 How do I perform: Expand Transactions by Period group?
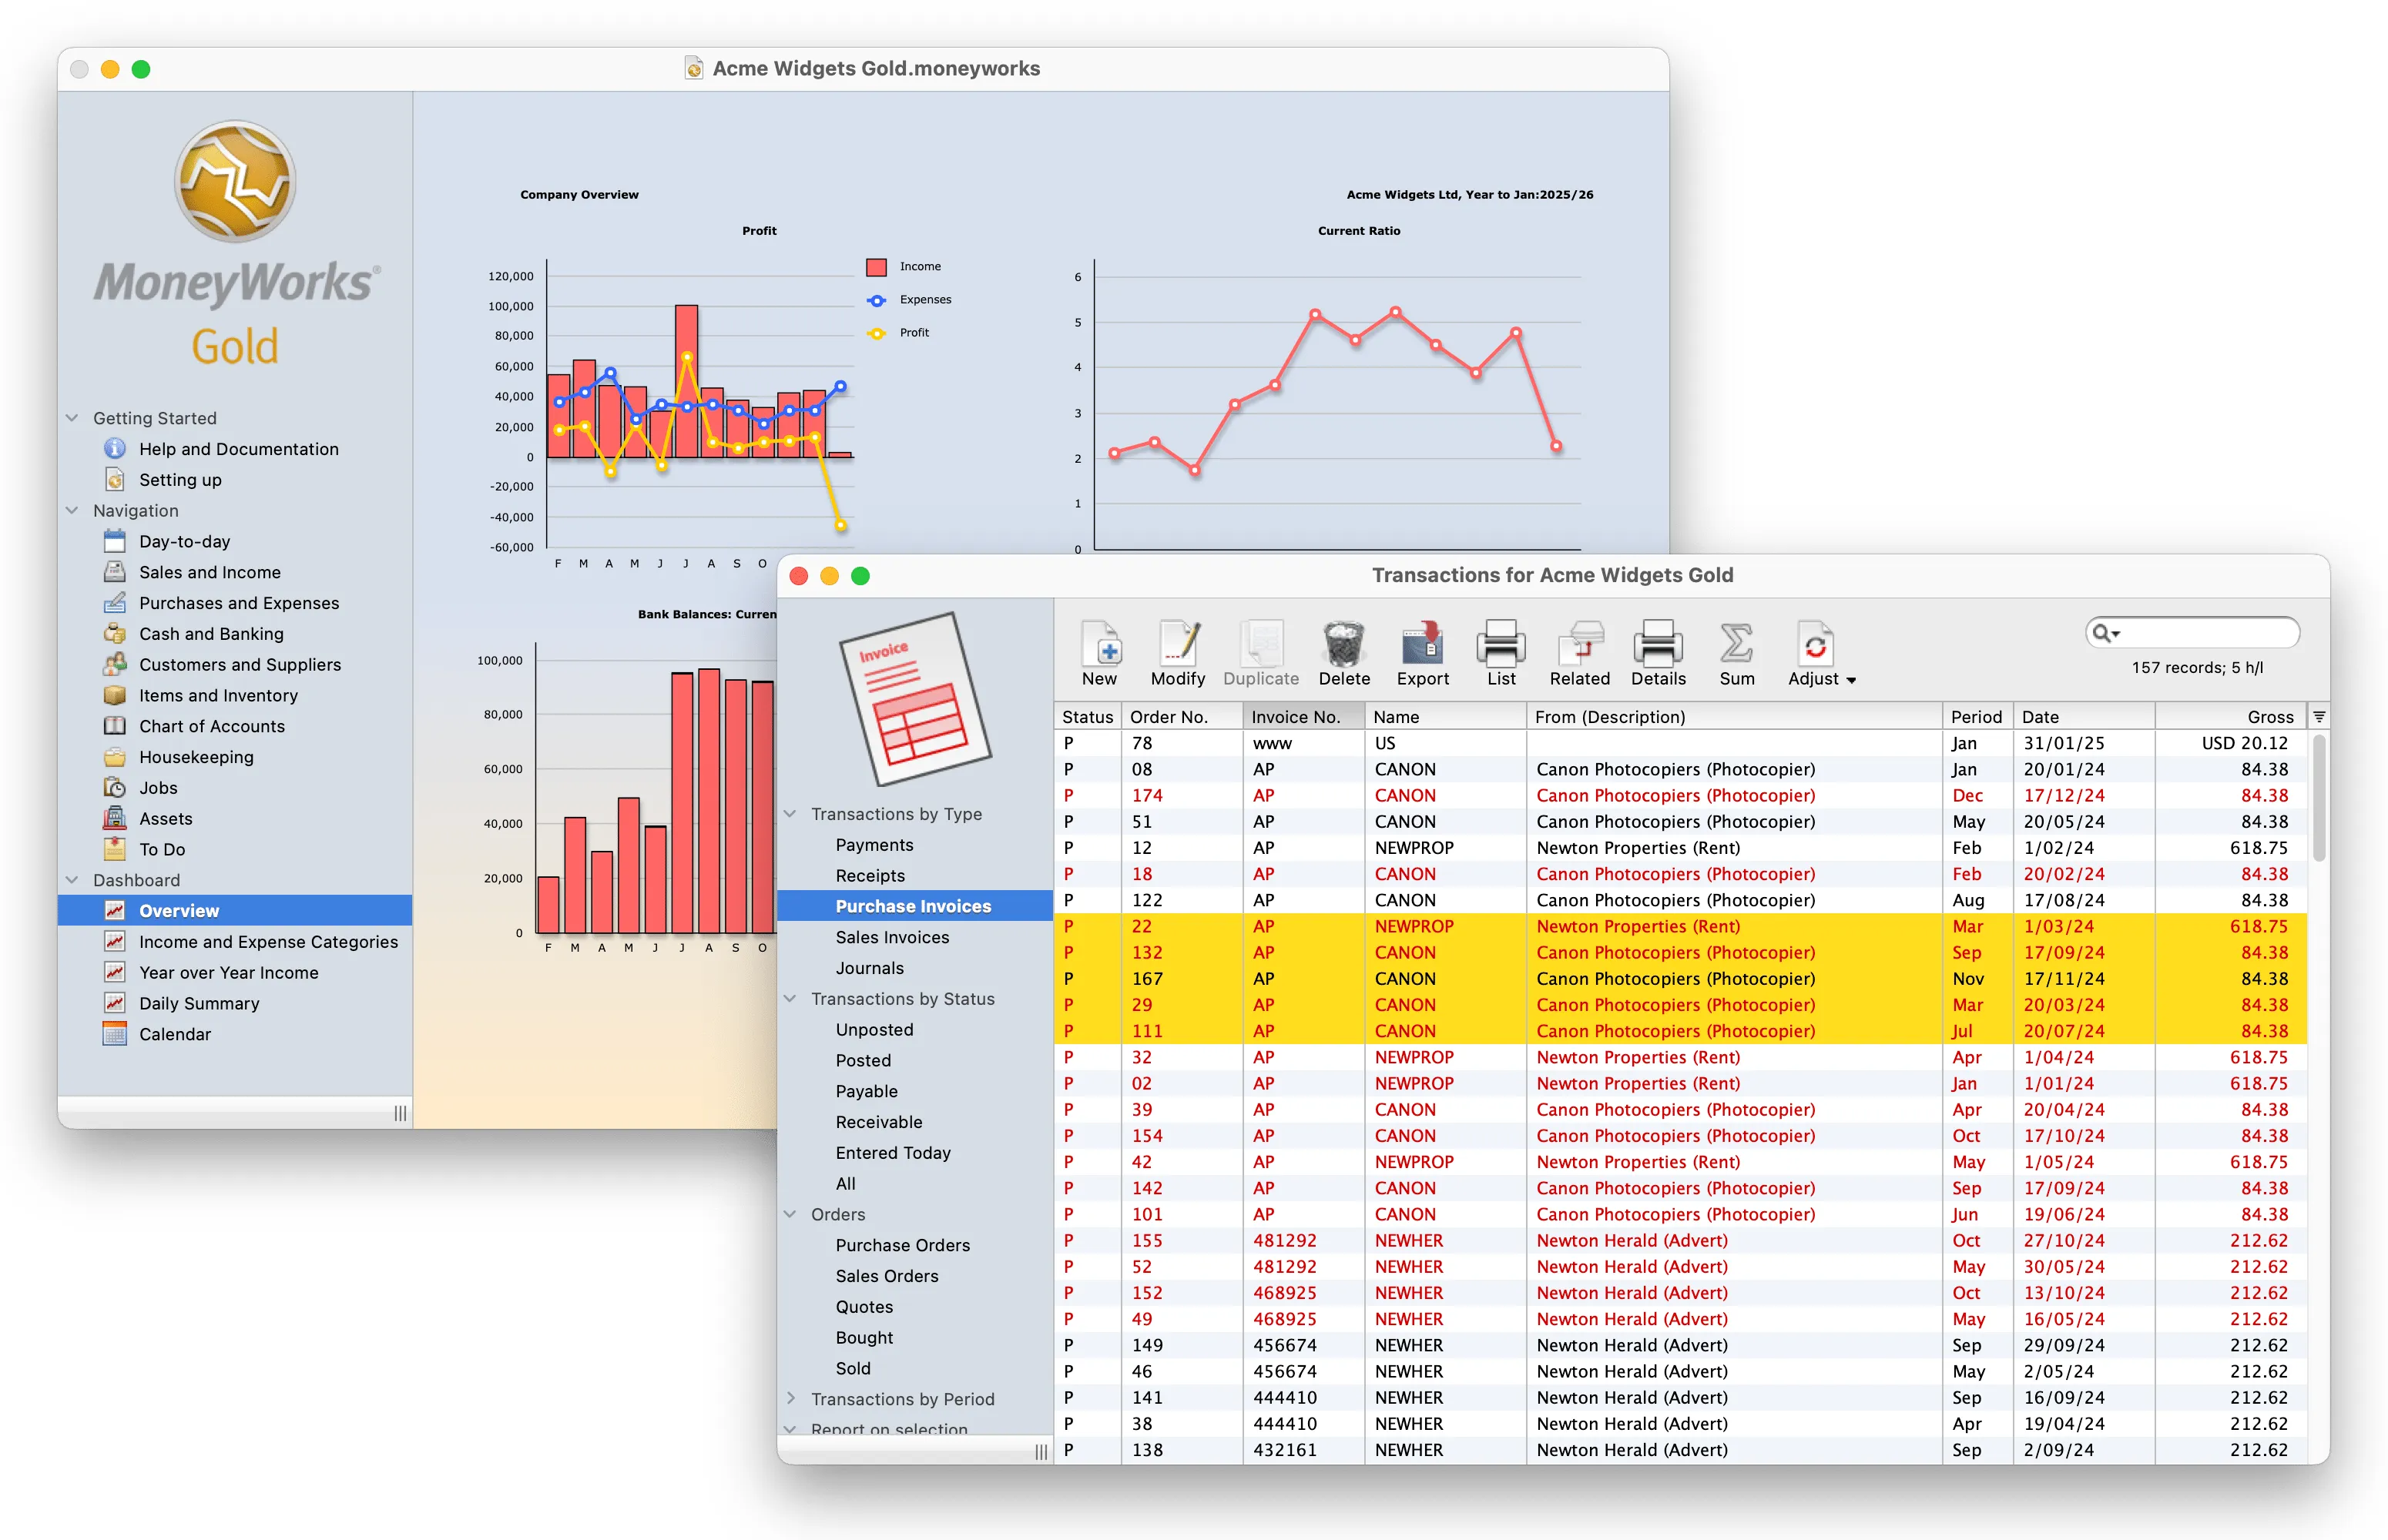(790, 1399)
